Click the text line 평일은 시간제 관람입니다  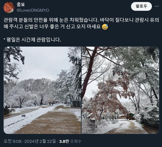coord(32,40)
